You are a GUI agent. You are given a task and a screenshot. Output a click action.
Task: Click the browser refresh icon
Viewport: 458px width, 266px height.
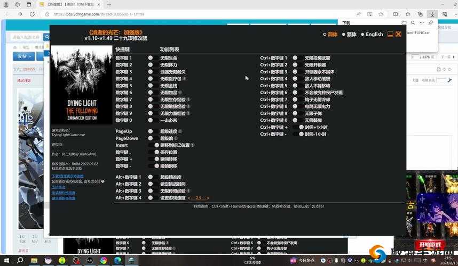[x=32, y=14]
